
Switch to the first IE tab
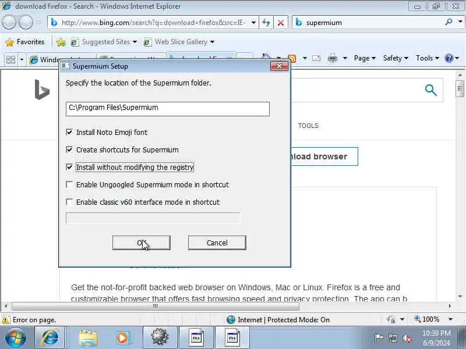45,59
